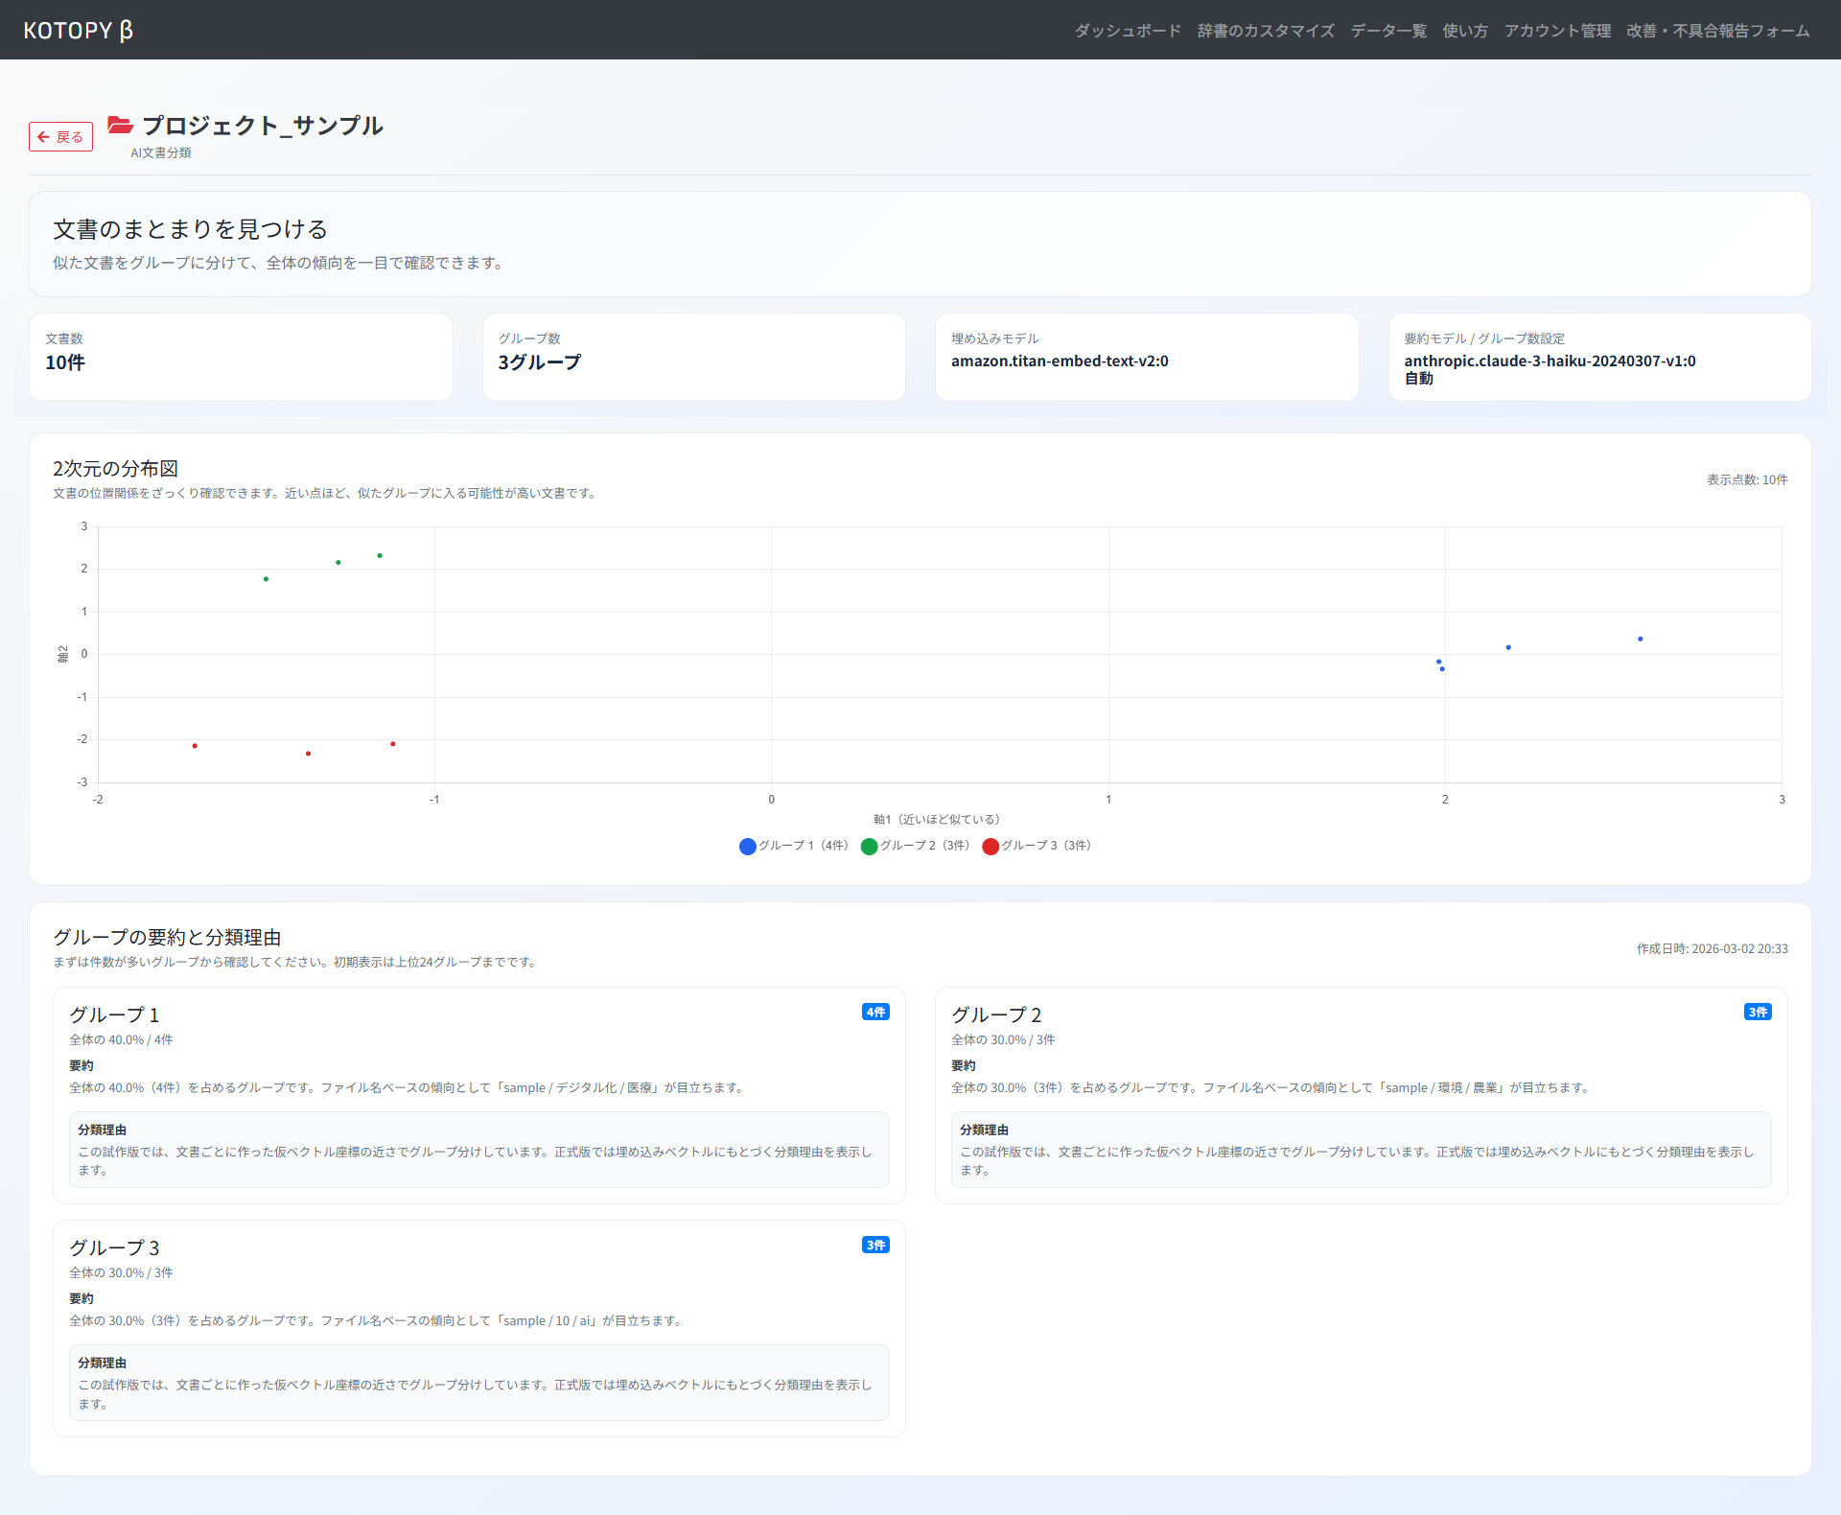Select the グループ 3 card heading
The width and height of the screenshot is (1841, 1515).
tap(114, 1247)
